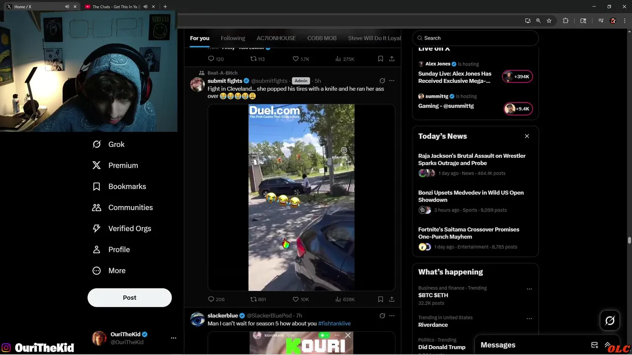Join Alex Jones live +394K listeners
Screen dimensions: 632x355
[x=517, y=76]
